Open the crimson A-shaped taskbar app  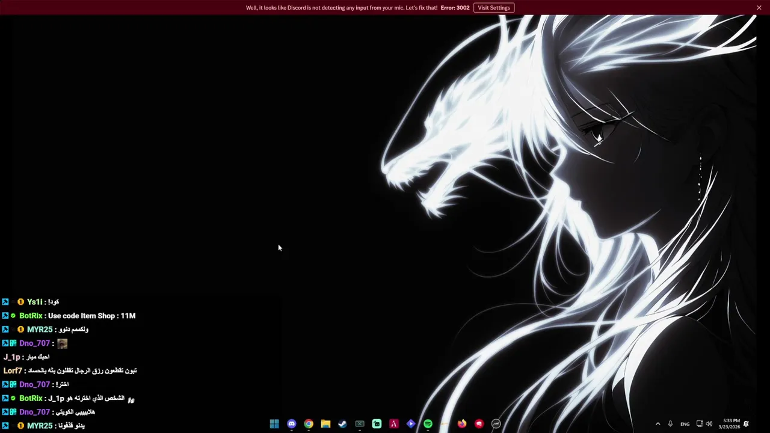(394, 424)
